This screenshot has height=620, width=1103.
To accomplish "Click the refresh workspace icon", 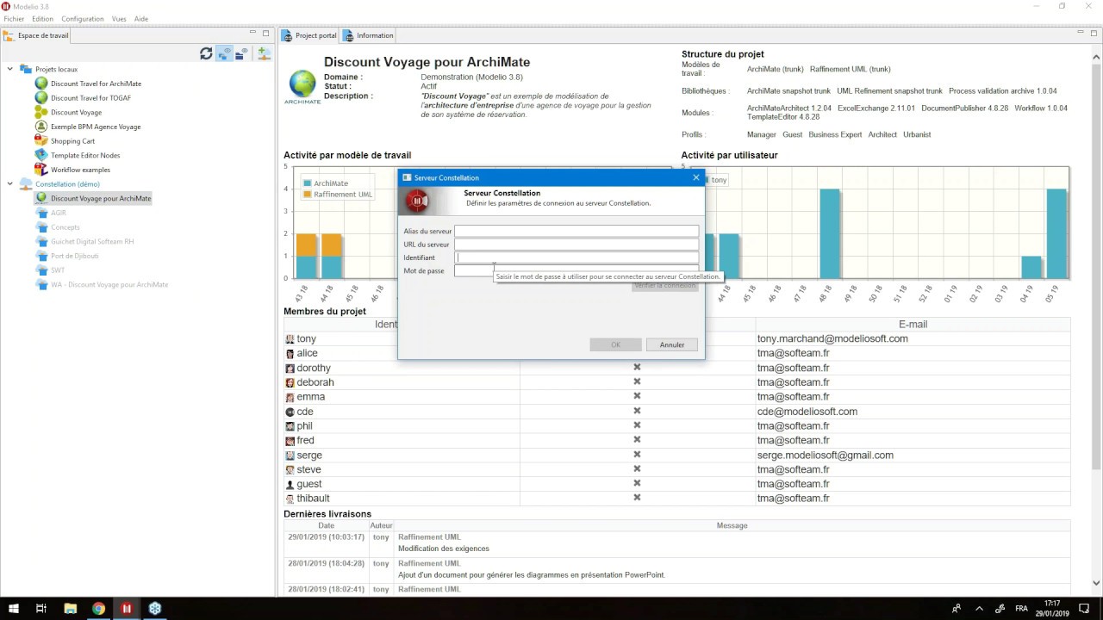I will (206, 53).
